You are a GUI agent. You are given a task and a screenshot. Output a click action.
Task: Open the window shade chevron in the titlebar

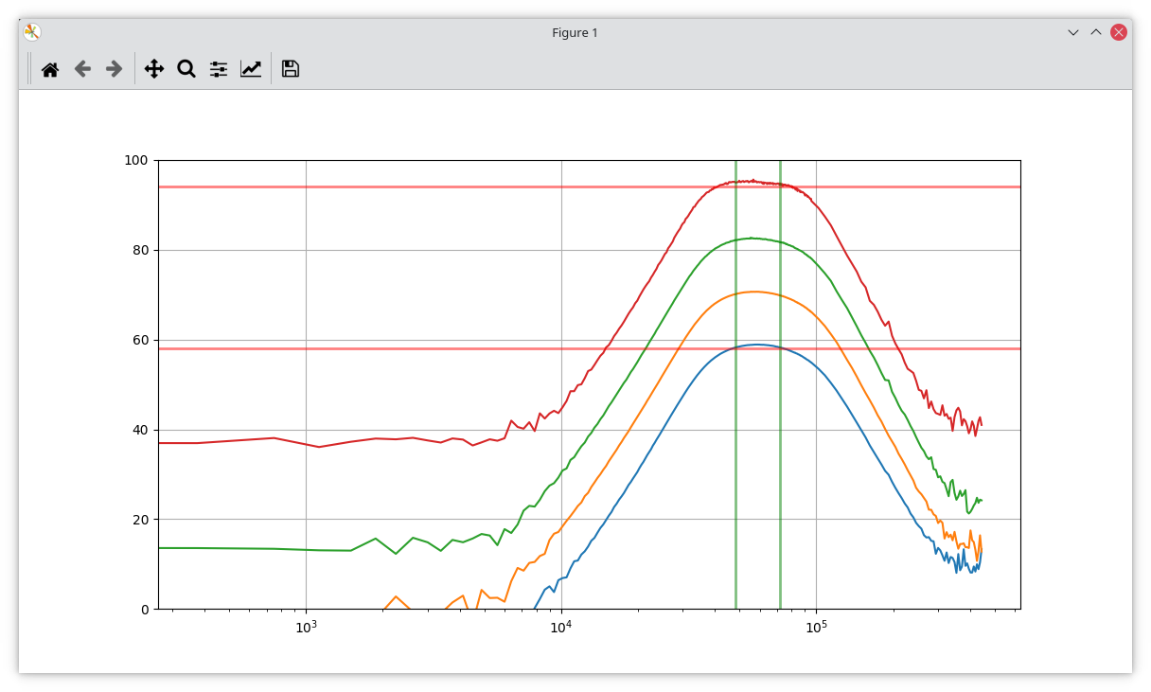pyautogui.click(x=1072, y=32)
